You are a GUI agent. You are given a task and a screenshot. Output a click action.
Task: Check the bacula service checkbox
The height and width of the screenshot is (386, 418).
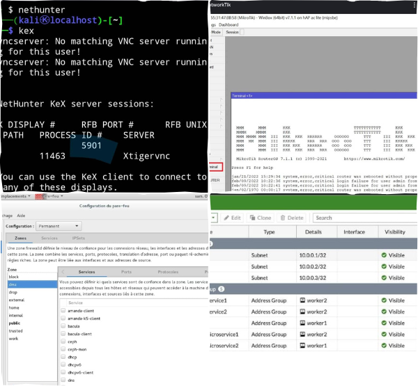(63, 326)
